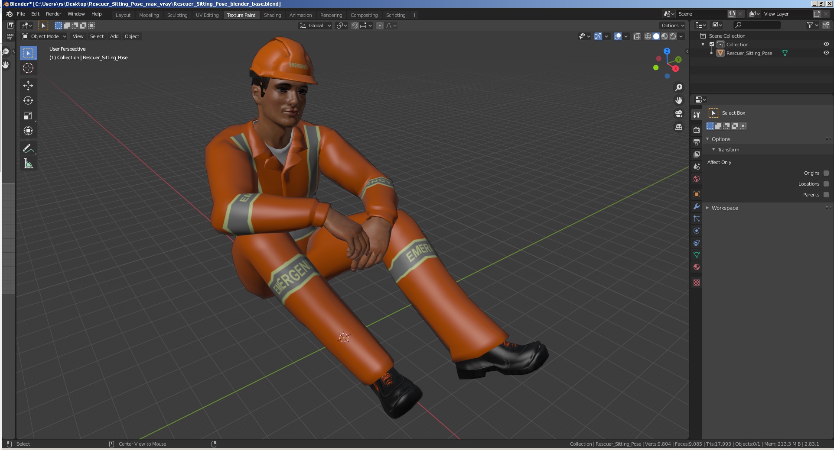Click the Blender logo menu icon

pyautogui.click(x=9, y=14)
